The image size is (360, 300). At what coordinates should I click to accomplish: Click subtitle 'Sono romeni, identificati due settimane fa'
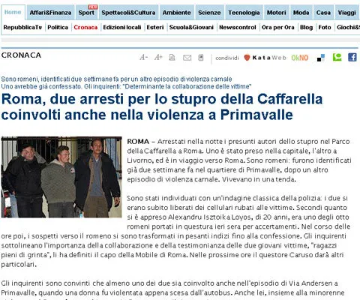pyautogui.click(x=116, y=79)
